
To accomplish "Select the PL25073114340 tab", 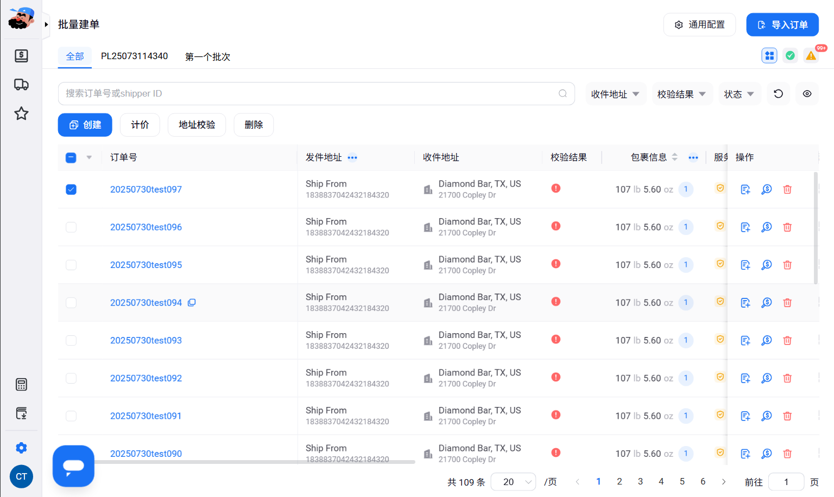I will click(x=135, y=56).
